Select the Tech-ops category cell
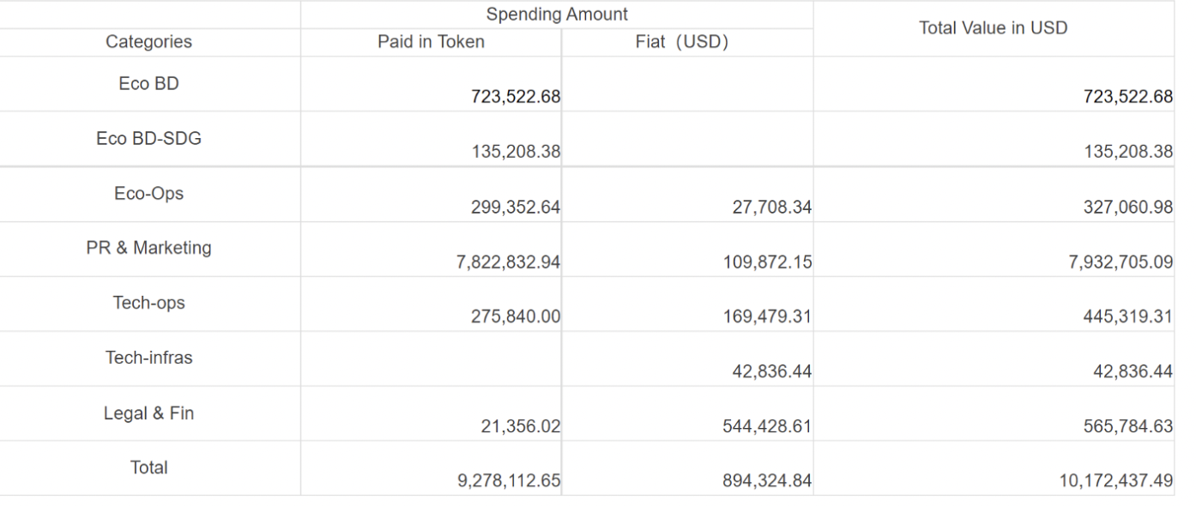The image size is (1196, 506). tap(148, 303)
